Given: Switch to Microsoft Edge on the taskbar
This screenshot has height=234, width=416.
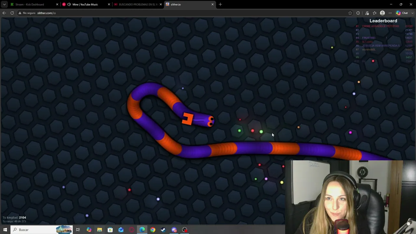Looking at the screenshot, I should (142, 230).
